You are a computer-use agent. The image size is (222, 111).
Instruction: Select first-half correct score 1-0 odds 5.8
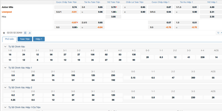click(13, 75)
